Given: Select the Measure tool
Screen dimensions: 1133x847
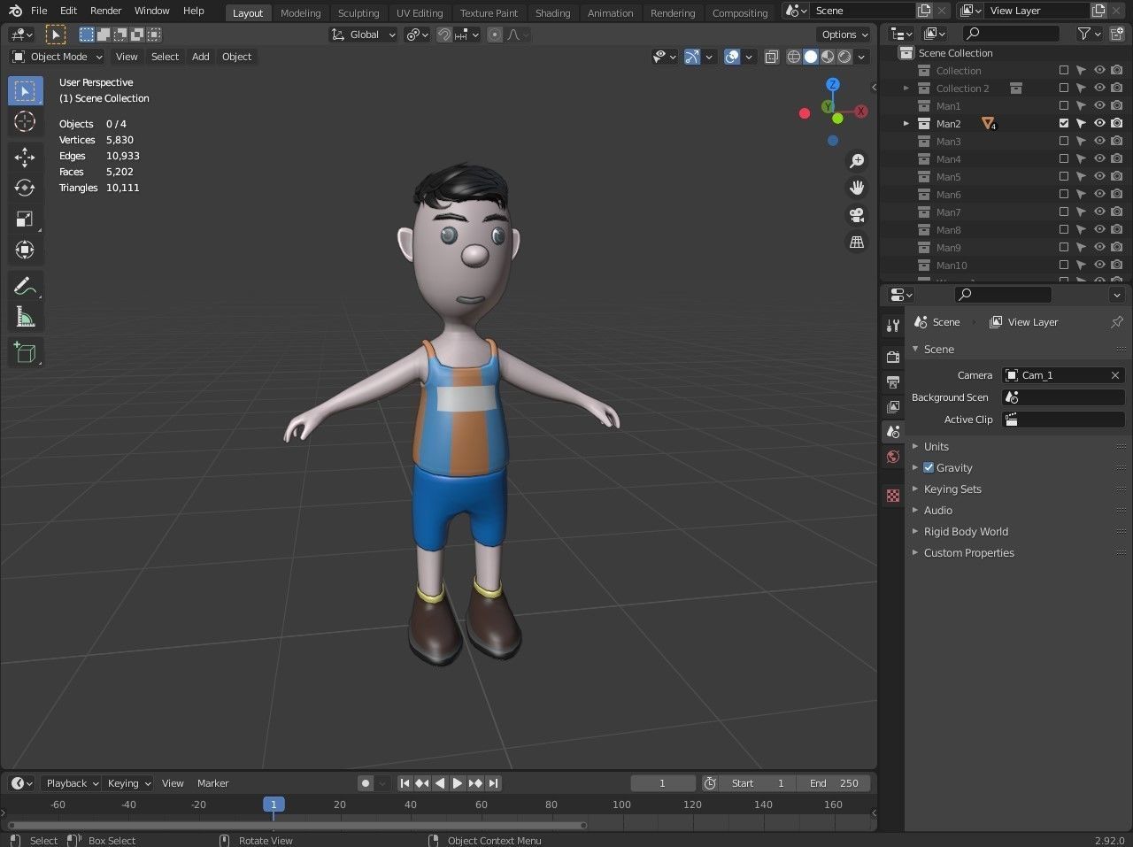Looking at the screenshot, I should 25,317.
